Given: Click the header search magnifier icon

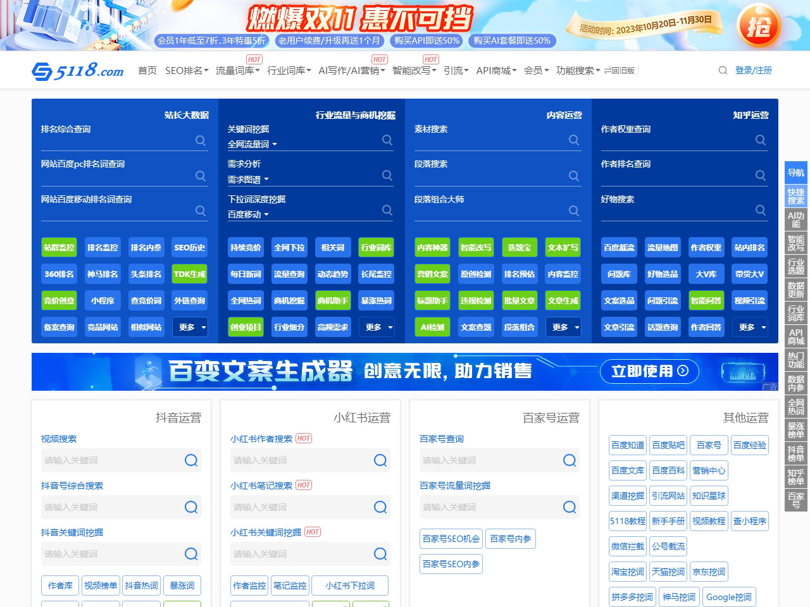Looking at the screenshot, I should pyautogui.click(x=723, y=70).
